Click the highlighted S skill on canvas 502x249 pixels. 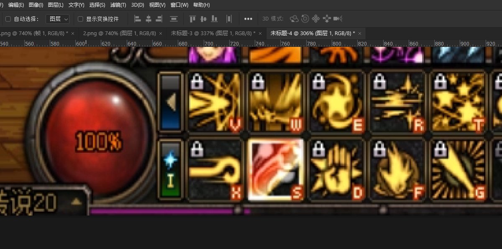click(x=275, y=169)
